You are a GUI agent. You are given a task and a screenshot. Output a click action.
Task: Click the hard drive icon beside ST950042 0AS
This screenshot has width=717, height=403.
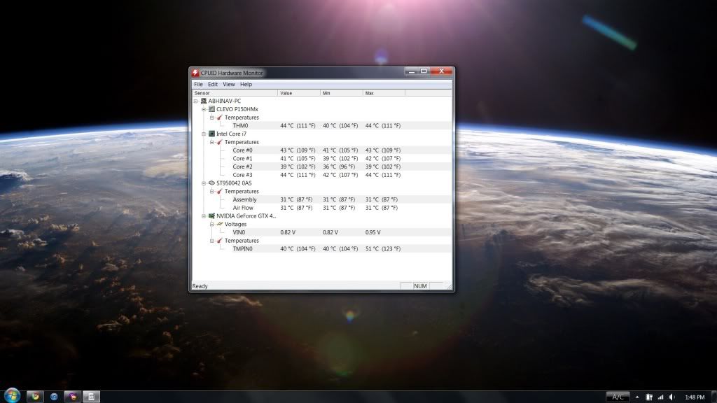point(211,183)
